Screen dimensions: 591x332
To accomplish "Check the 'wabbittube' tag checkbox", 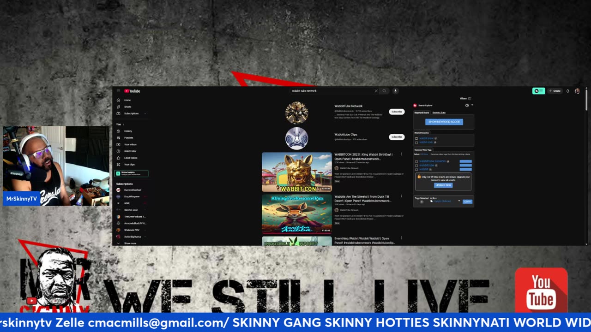I will pos(416,165).
